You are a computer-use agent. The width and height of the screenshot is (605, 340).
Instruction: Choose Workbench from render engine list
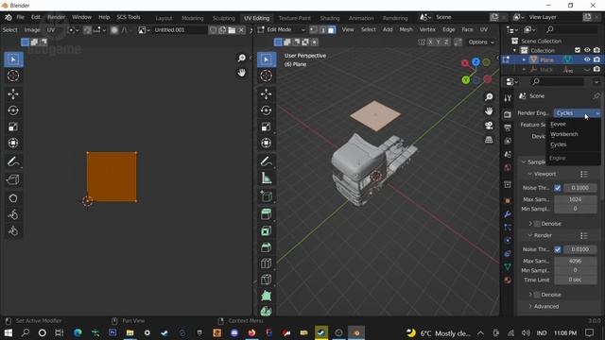coord(564,134)
